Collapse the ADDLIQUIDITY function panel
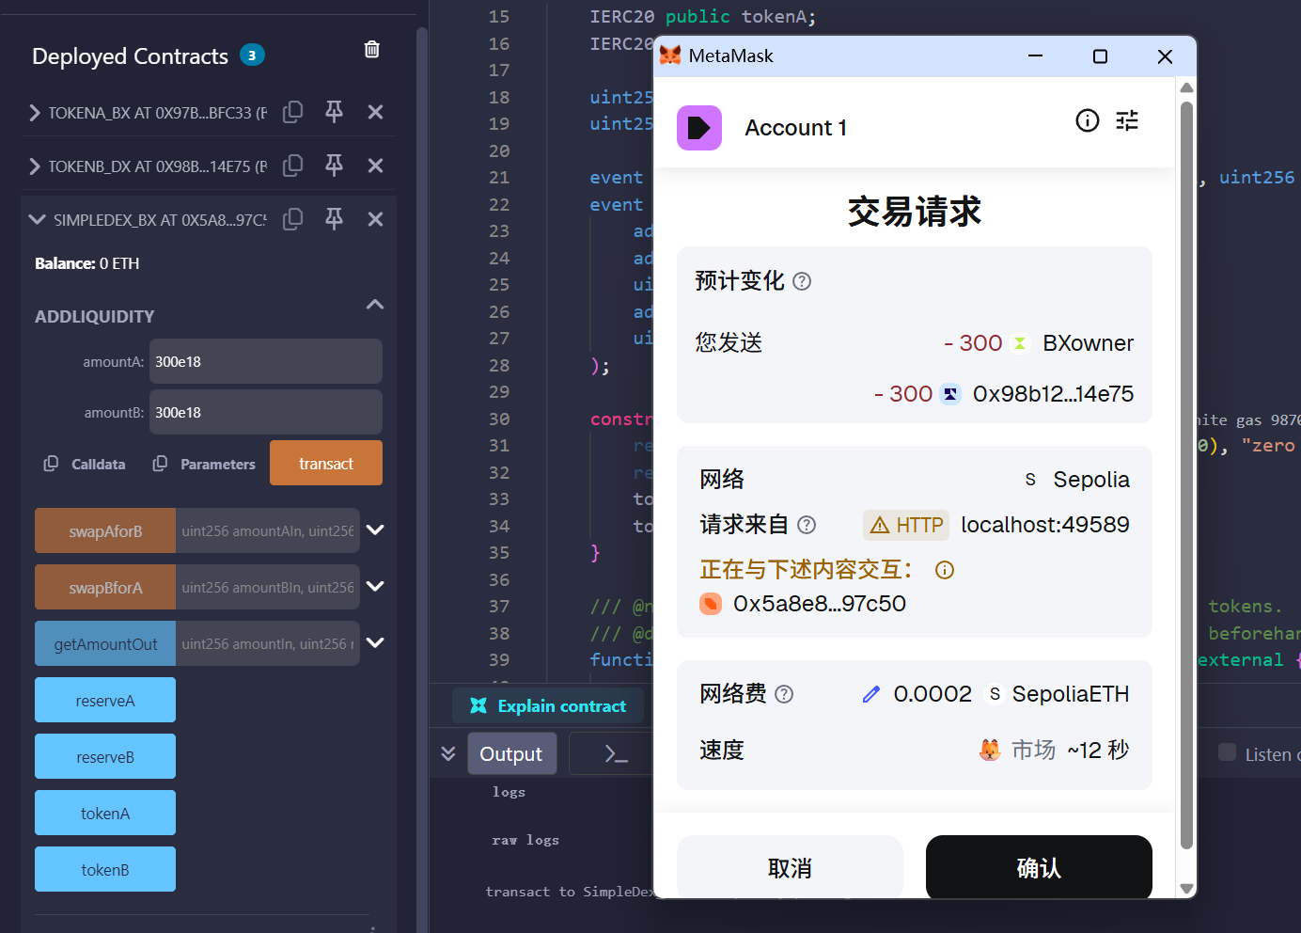This screenshot has width=1301, height=933. pos(374,305)
